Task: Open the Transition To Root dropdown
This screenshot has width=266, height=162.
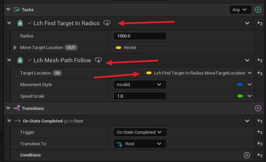Action: tap(140, 144)
